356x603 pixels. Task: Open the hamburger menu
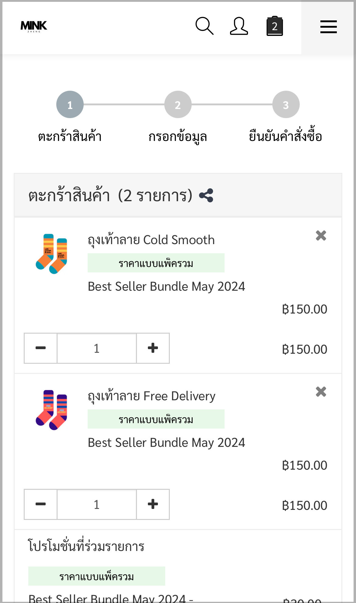point(329,27)
